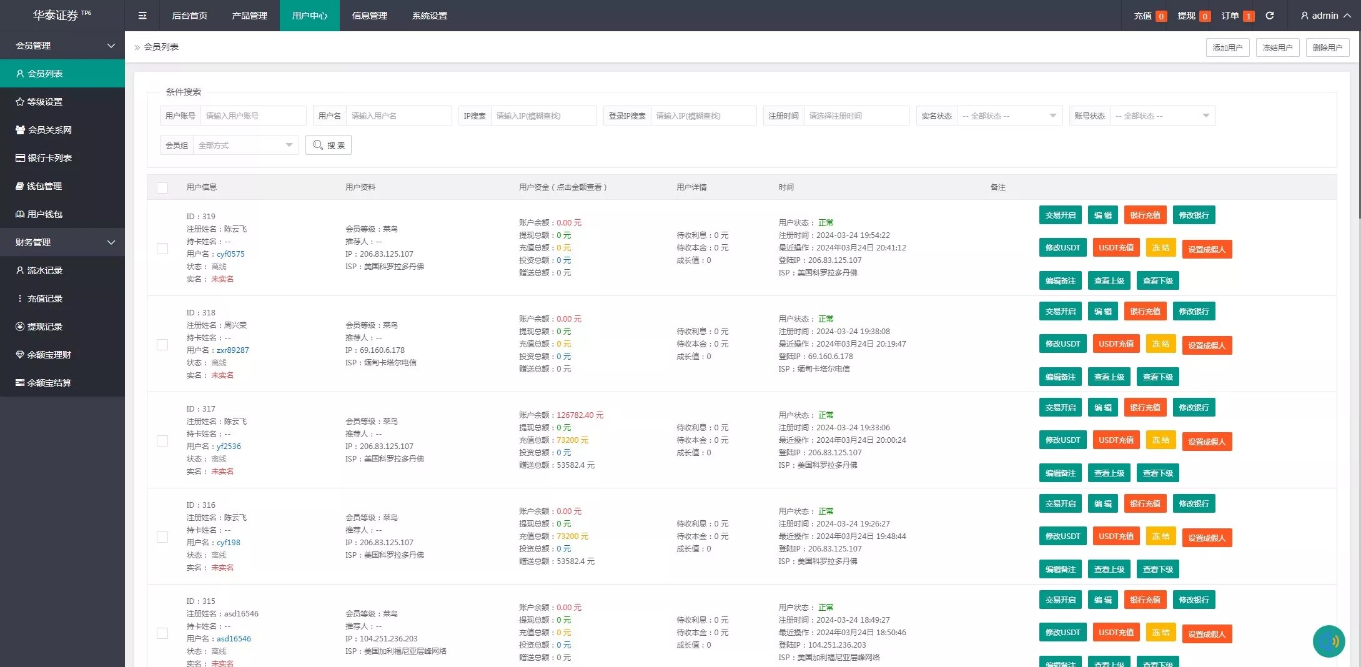Switch to 产品管理 top menu
1361x667 pixels.
[249, 16]
